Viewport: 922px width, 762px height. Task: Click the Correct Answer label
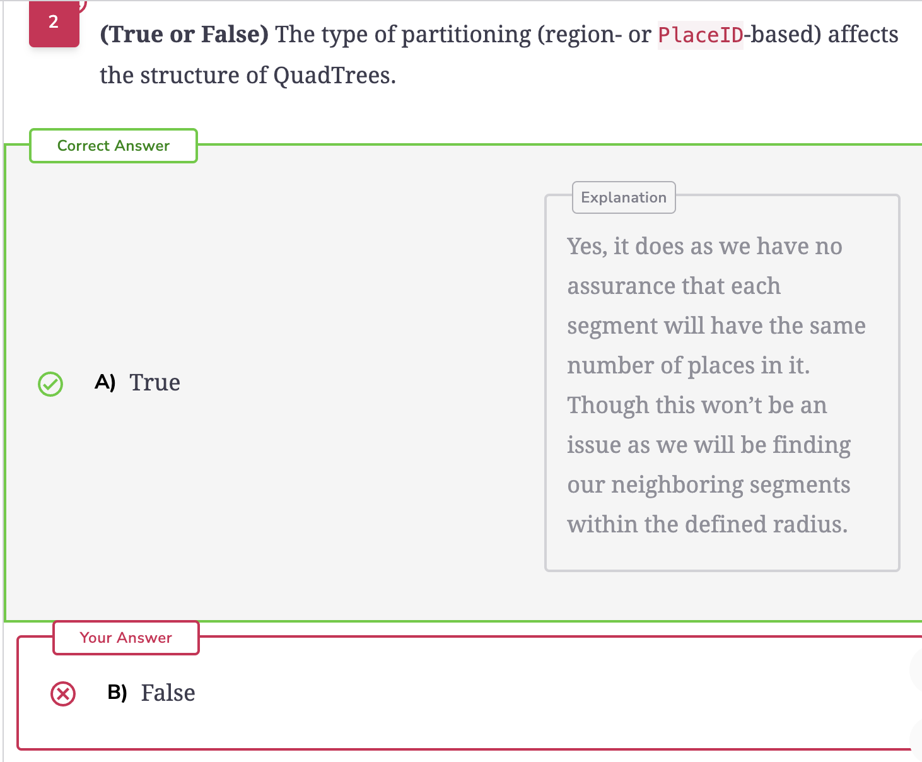point(114,146)
